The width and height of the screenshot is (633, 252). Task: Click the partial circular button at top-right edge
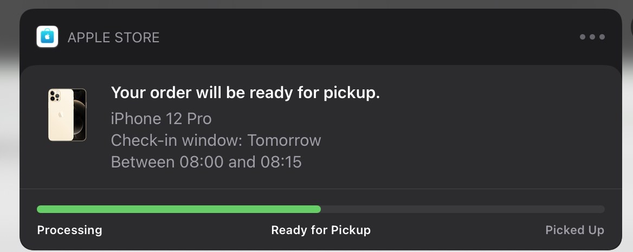[631, 26]
